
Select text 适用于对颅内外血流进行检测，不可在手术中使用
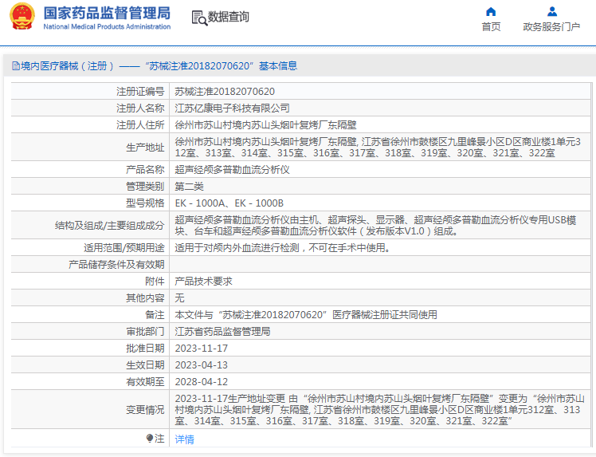pos(282,248)
